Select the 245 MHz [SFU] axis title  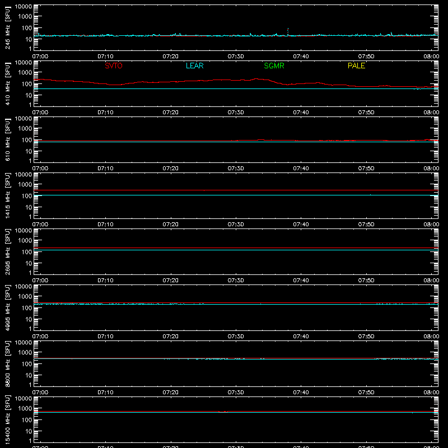[x=8, y=27]
